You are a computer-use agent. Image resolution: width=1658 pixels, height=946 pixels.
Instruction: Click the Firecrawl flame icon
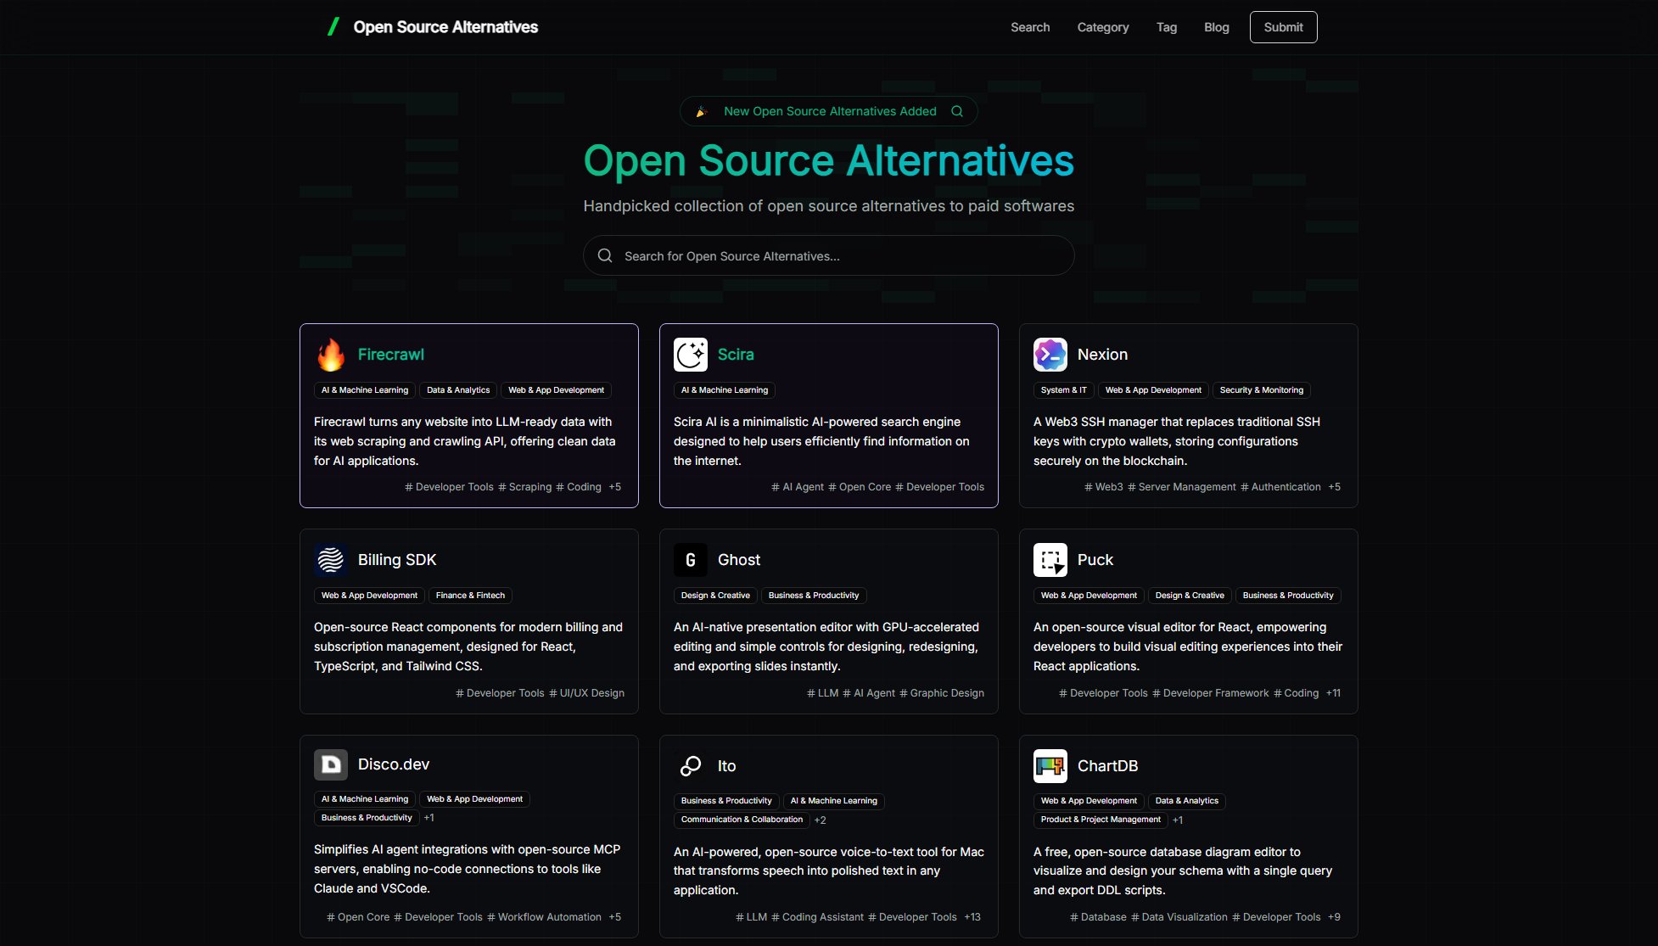point(331,355)
